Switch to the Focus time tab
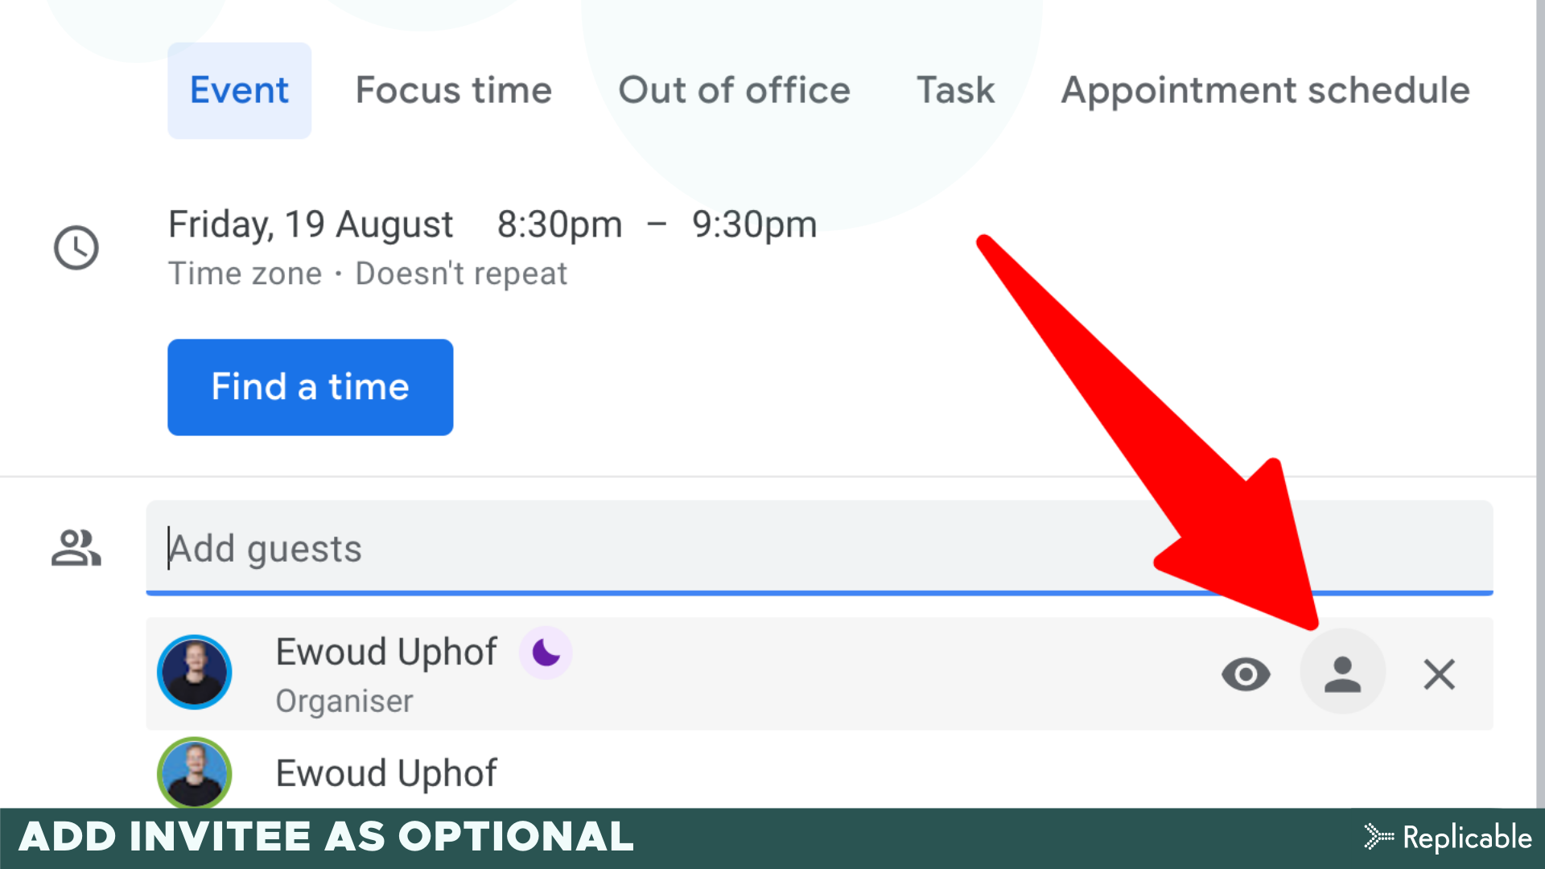Screen dimensions: 1545x869 tap(454, 90)
